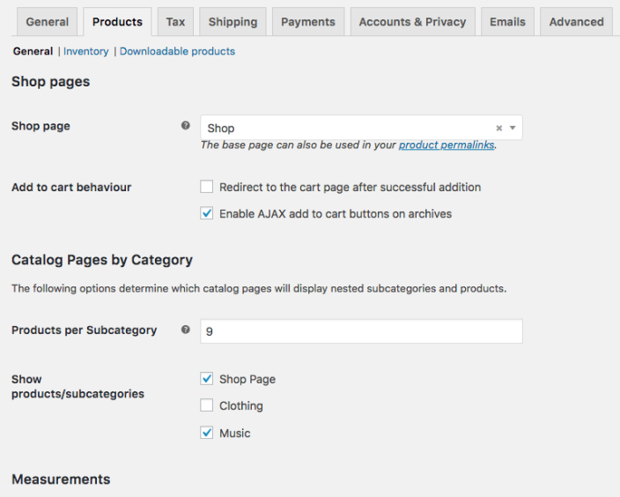Follow the product permalinks link
This screenshot has height=497, width=620.
446,145
